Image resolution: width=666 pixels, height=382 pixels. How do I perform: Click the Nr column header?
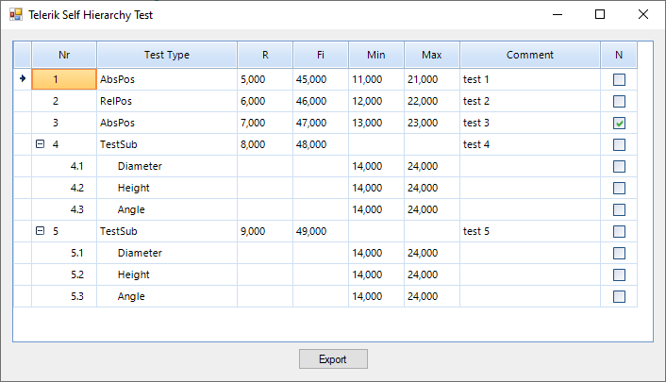[x=64, y=55]
